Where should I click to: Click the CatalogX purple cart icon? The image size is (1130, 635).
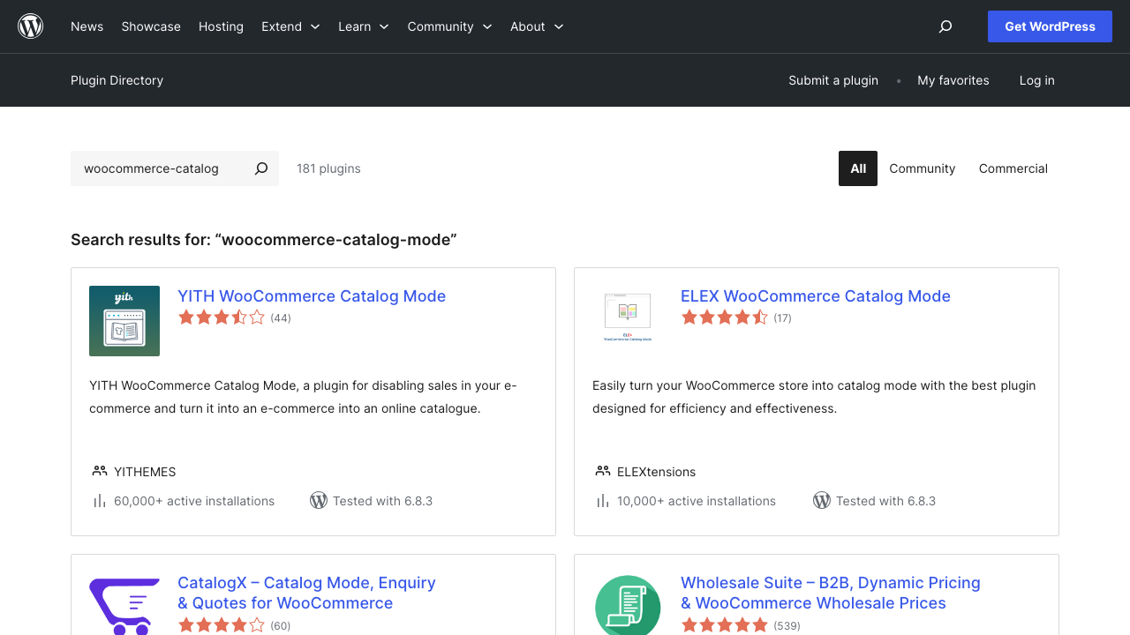click(x=124, y=607)
